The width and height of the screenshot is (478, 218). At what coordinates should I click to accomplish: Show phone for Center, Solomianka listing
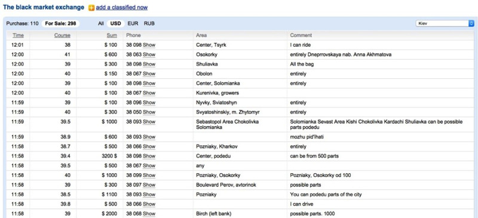(x=149, y=84)
